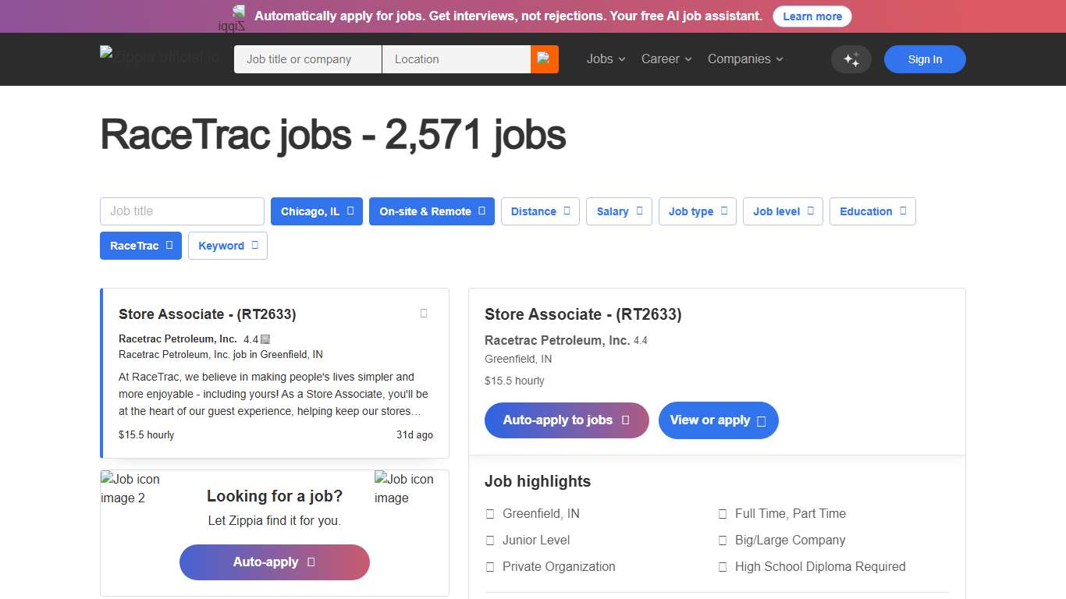The width and height of the screenshot is (1066, 599).
Task: Click the AI sparkles icon in the navbar
Action: point(851,59)
